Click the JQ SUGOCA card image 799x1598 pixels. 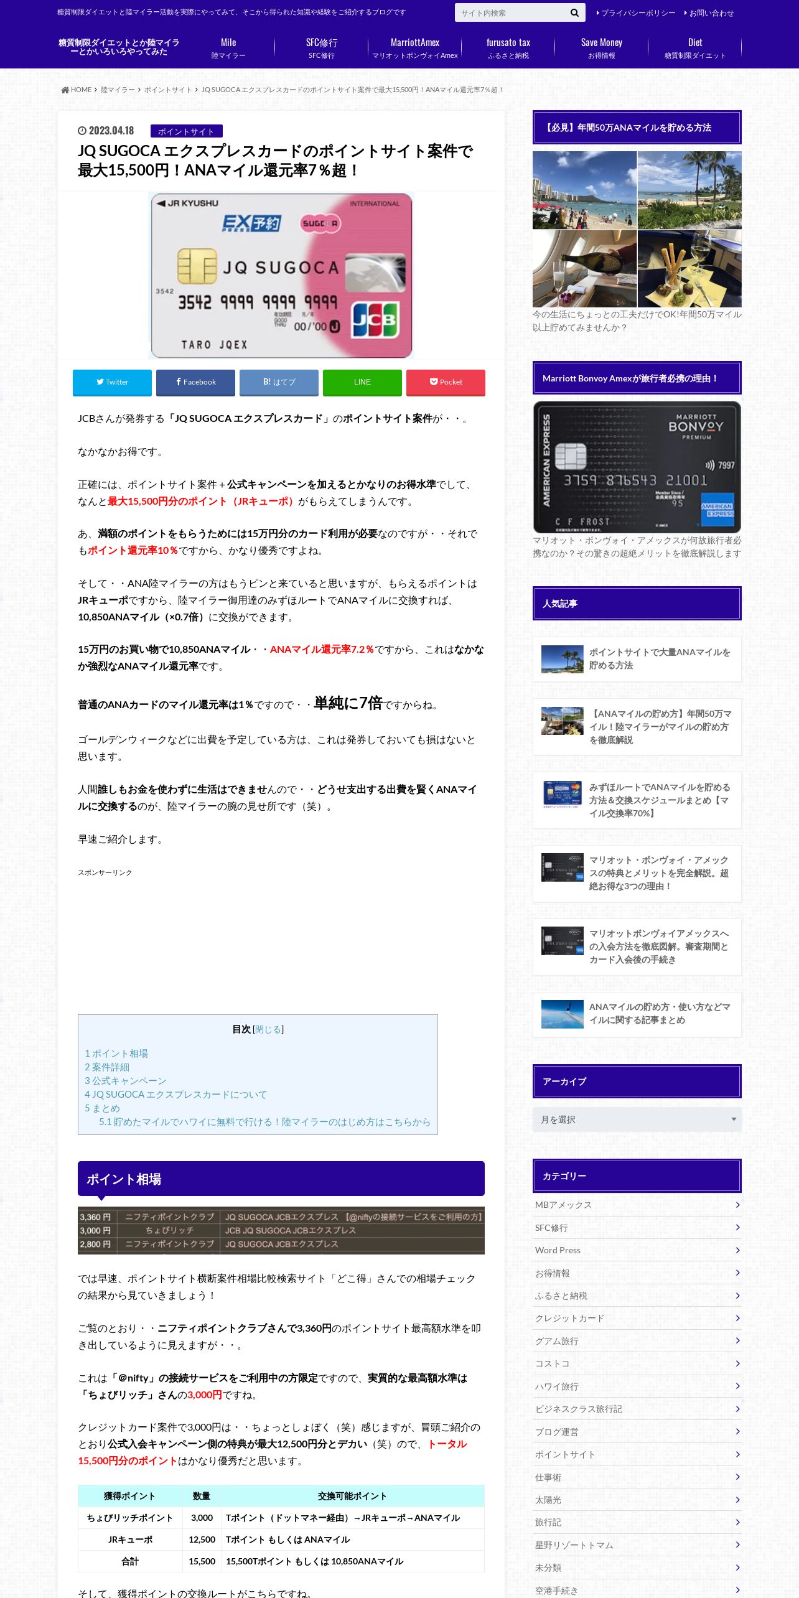click(x=281, y=275)
